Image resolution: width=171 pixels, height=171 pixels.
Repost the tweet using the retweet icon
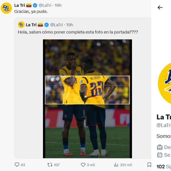tap(50, 165)
